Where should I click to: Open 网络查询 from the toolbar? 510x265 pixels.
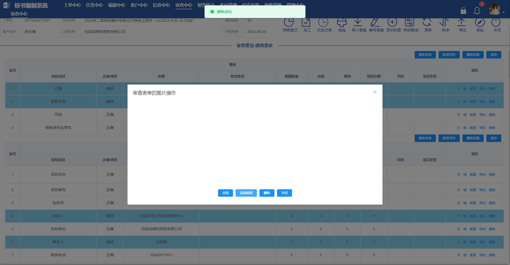pyautogui.click(x=410, y=22)
